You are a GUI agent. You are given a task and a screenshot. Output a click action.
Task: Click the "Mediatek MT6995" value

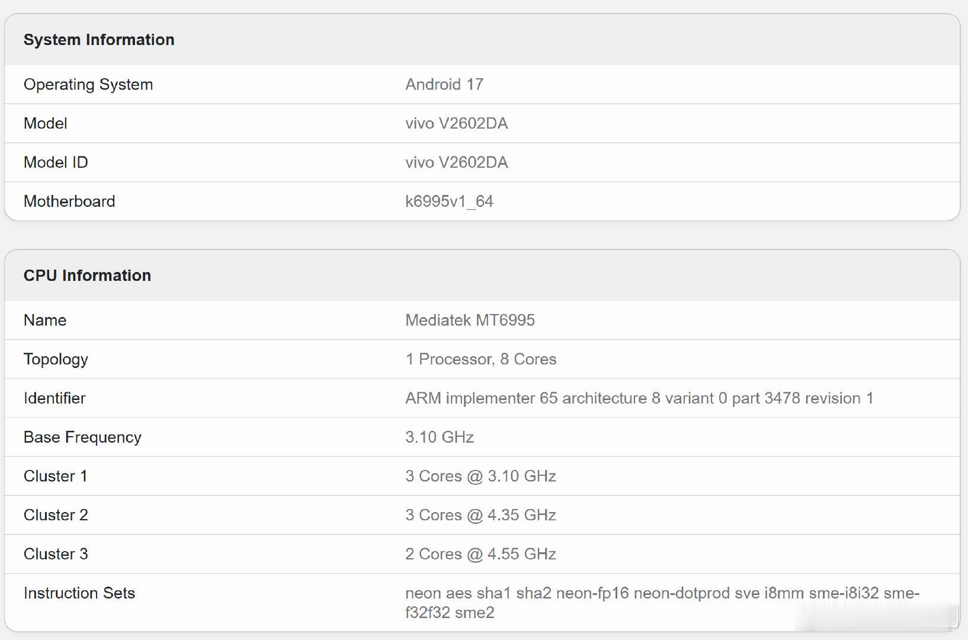(x=470, y=320)
